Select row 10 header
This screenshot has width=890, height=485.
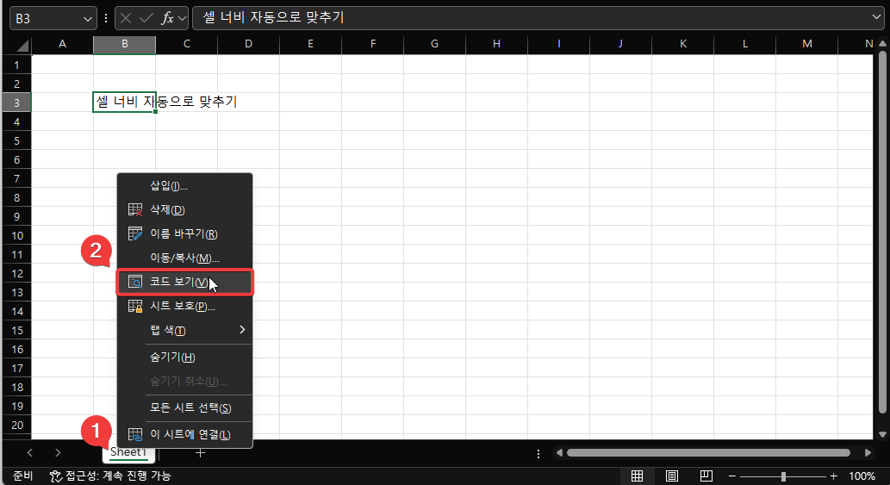(x=17, y=235)
